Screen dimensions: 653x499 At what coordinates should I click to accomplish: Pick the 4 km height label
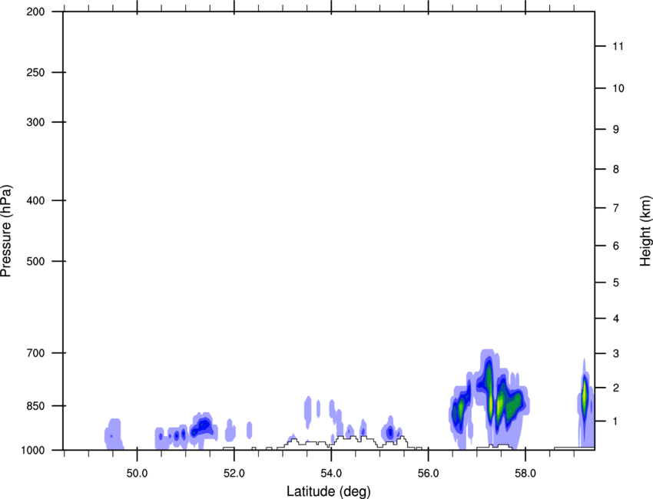616,319
